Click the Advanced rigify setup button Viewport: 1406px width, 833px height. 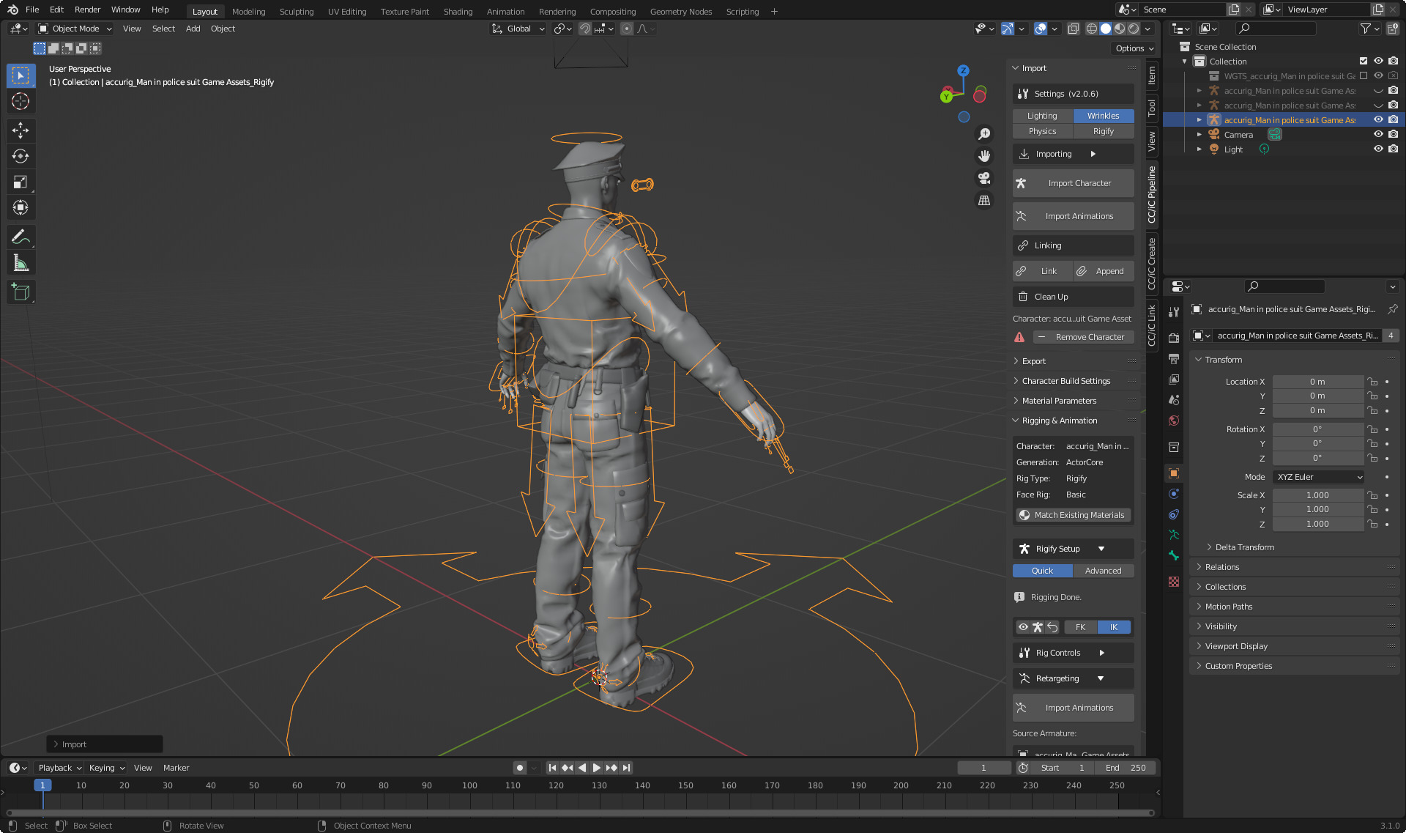(1104, 571)
